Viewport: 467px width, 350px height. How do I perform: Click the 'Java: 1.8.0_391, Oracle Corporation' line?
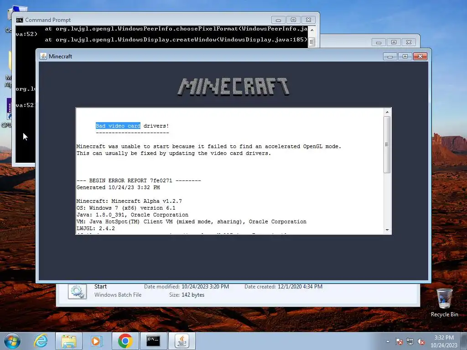tap(133, 215)
